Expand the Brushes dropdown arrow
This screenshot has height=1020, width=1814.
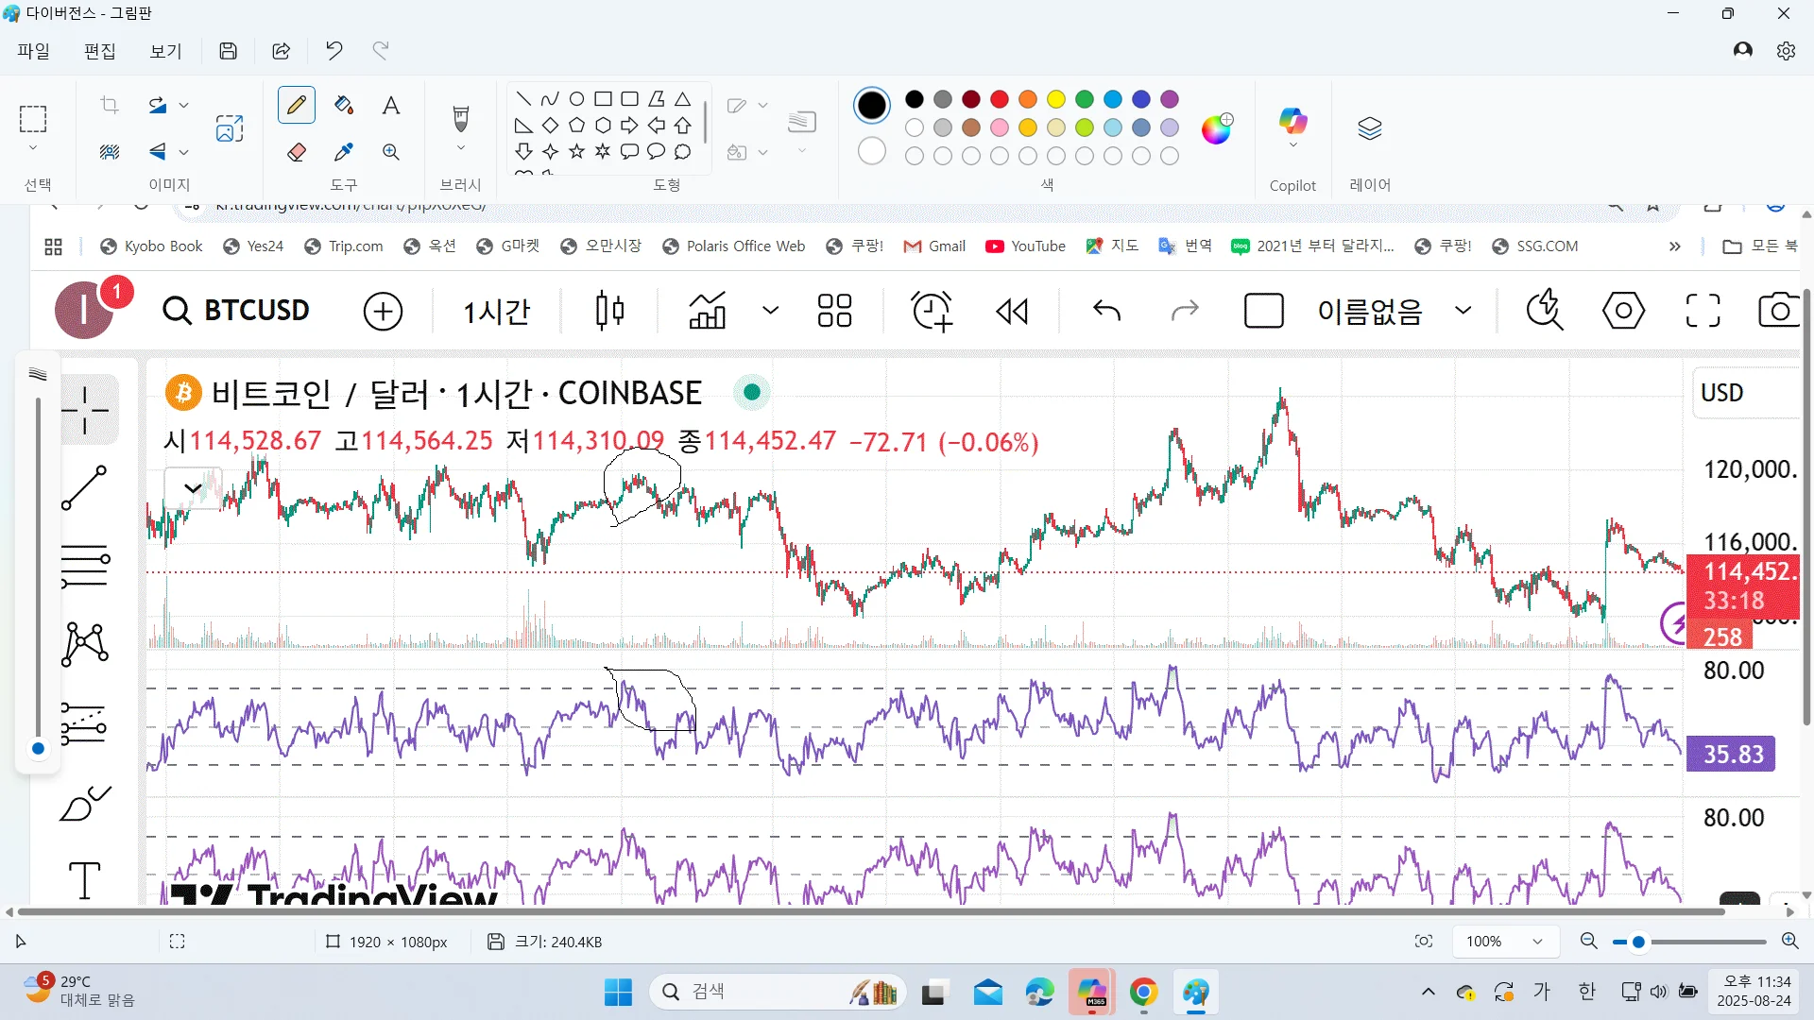pos(460,148)
